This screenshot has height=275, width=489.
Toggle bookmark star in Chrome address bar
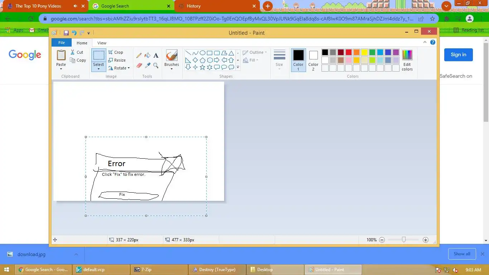(432, 19)
